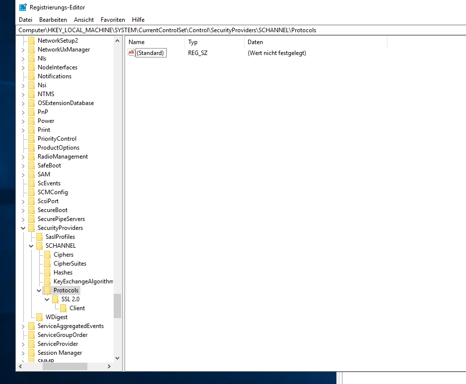The width and height of the screenshot is (466, 384).
Task: Select the SCMConfig folder icon
Action: pos(31,192)
